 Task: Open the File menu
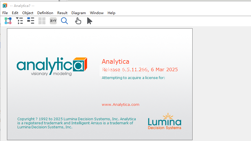coord(5,13)
